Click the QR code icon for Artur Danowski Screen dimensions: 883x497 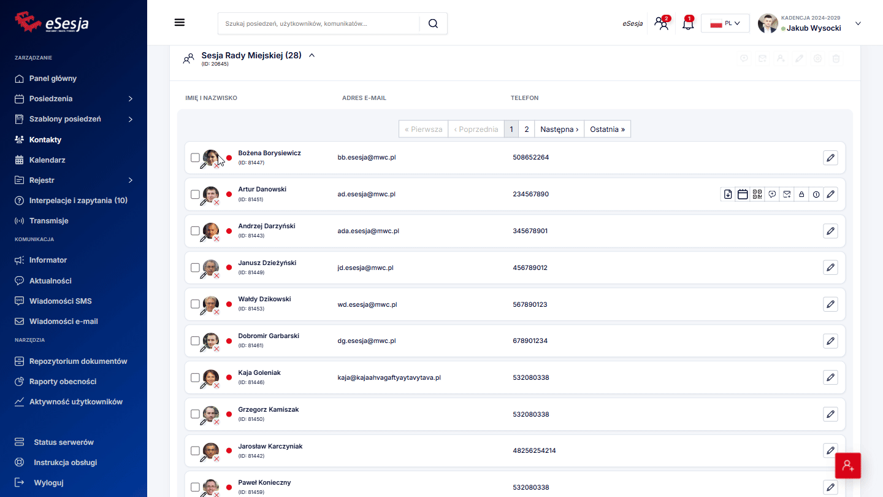tap(757, 195)
